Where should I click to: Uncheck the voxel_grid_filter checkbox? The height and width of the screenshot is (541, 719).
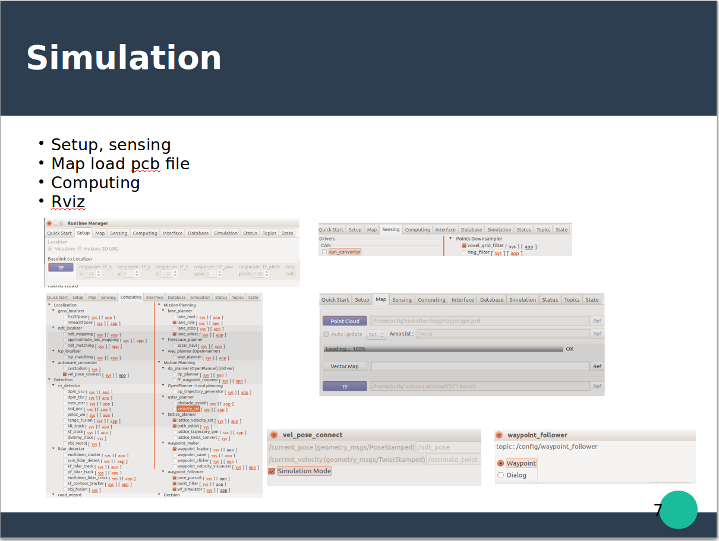click(x=464, y=245)
